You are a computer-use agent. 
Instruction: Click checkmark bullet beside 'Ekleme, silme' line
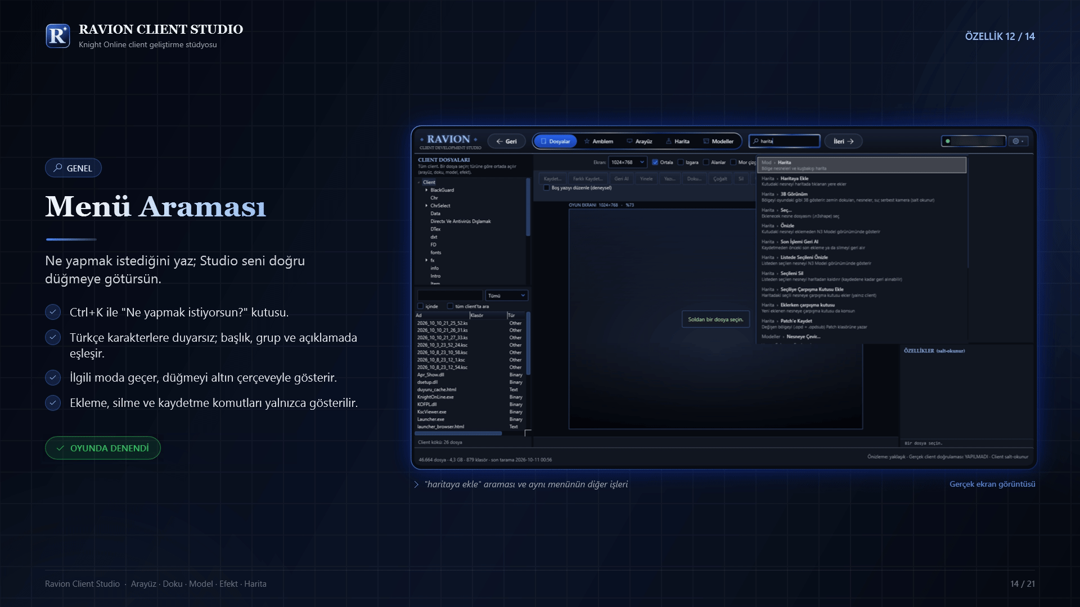(53, 402)
